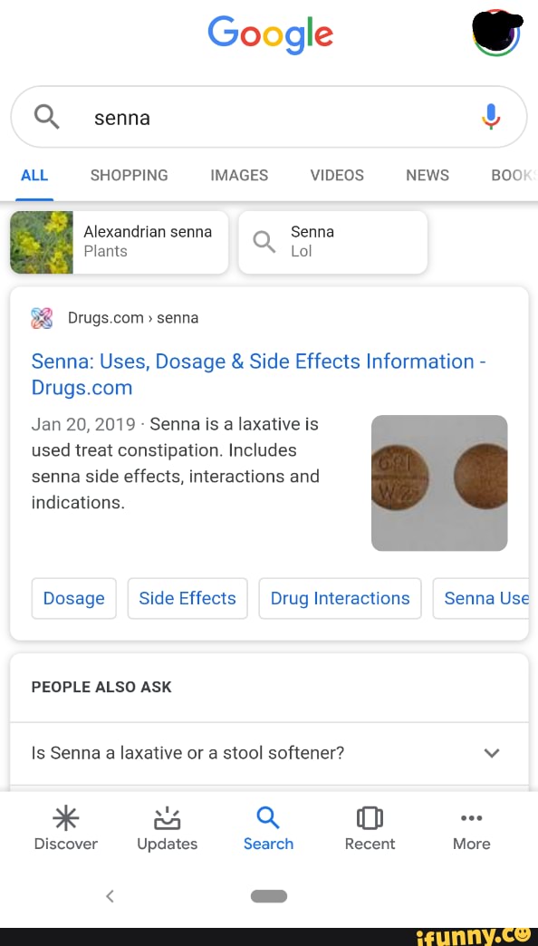Tap the Google logo to return home
Screen dimensions: 538x946
269,34
